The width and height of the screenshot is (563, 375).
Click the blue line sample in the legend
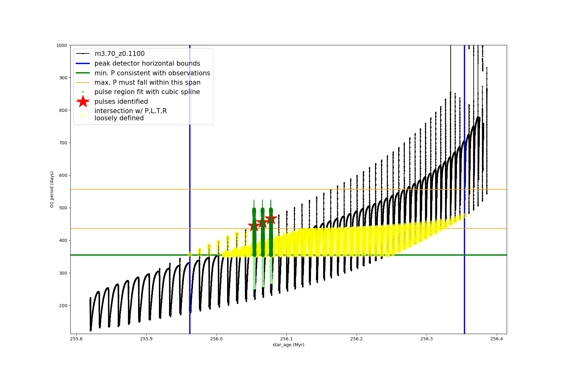coord(83,63)
